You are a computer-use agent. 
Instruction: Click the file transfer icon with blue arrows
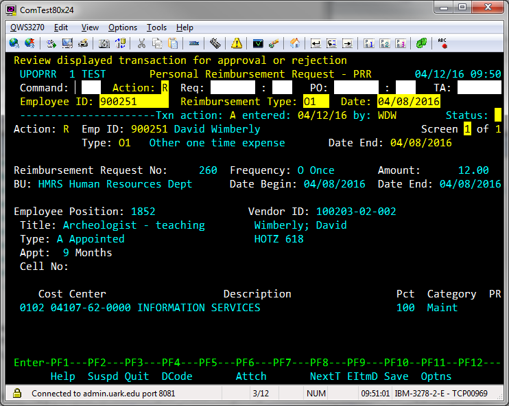[x=120, y=43]
